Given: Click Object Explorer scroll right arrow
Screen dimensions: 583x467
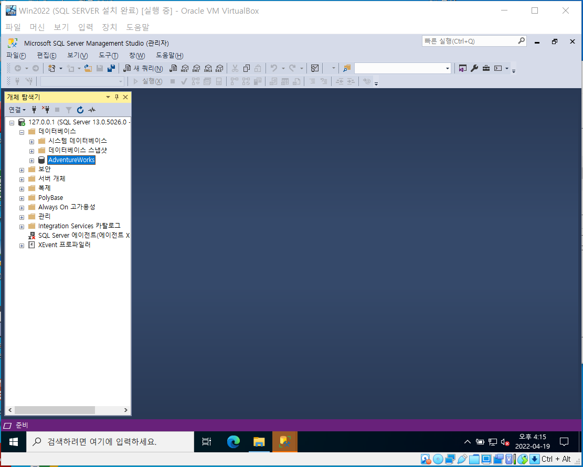Looking at the screenshot, I should (x=125, y=410).
